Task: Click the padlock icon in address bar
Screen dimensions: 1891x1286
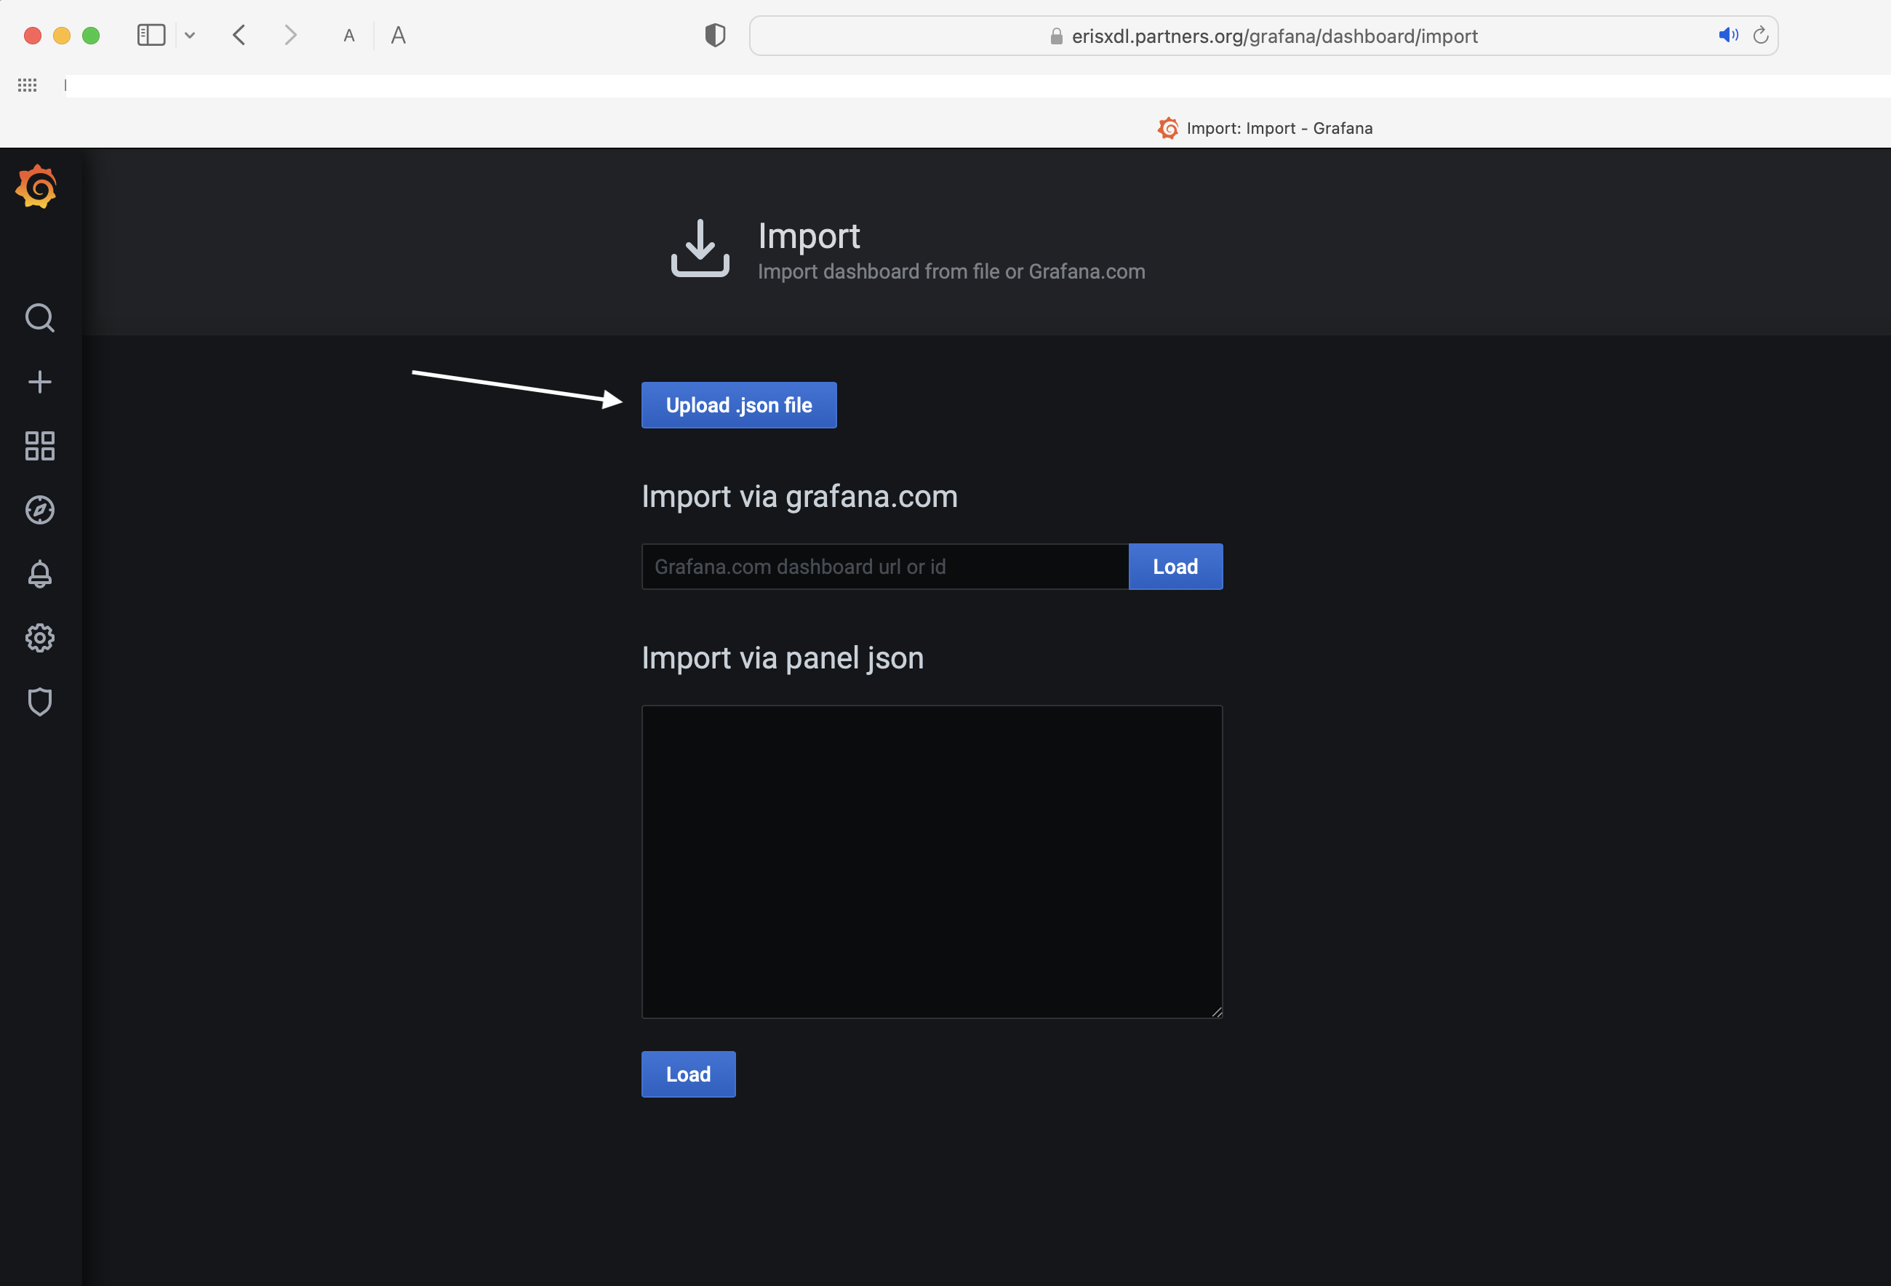Action: (1056, 36)
